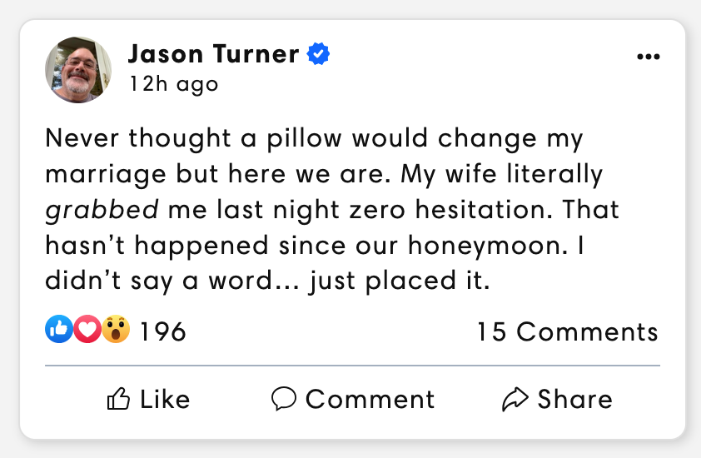The width and height of the screenshot is (701, 458).
Task: Open the Jason Turner profile name link
Action: tap(213, 55)
